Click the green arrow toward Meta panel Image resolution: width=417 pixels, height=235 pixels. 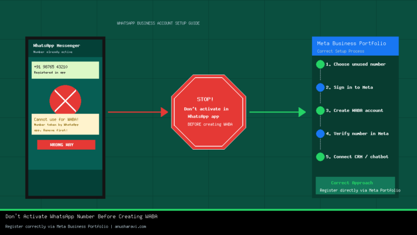pyautogui.click(x=277, y=112)
